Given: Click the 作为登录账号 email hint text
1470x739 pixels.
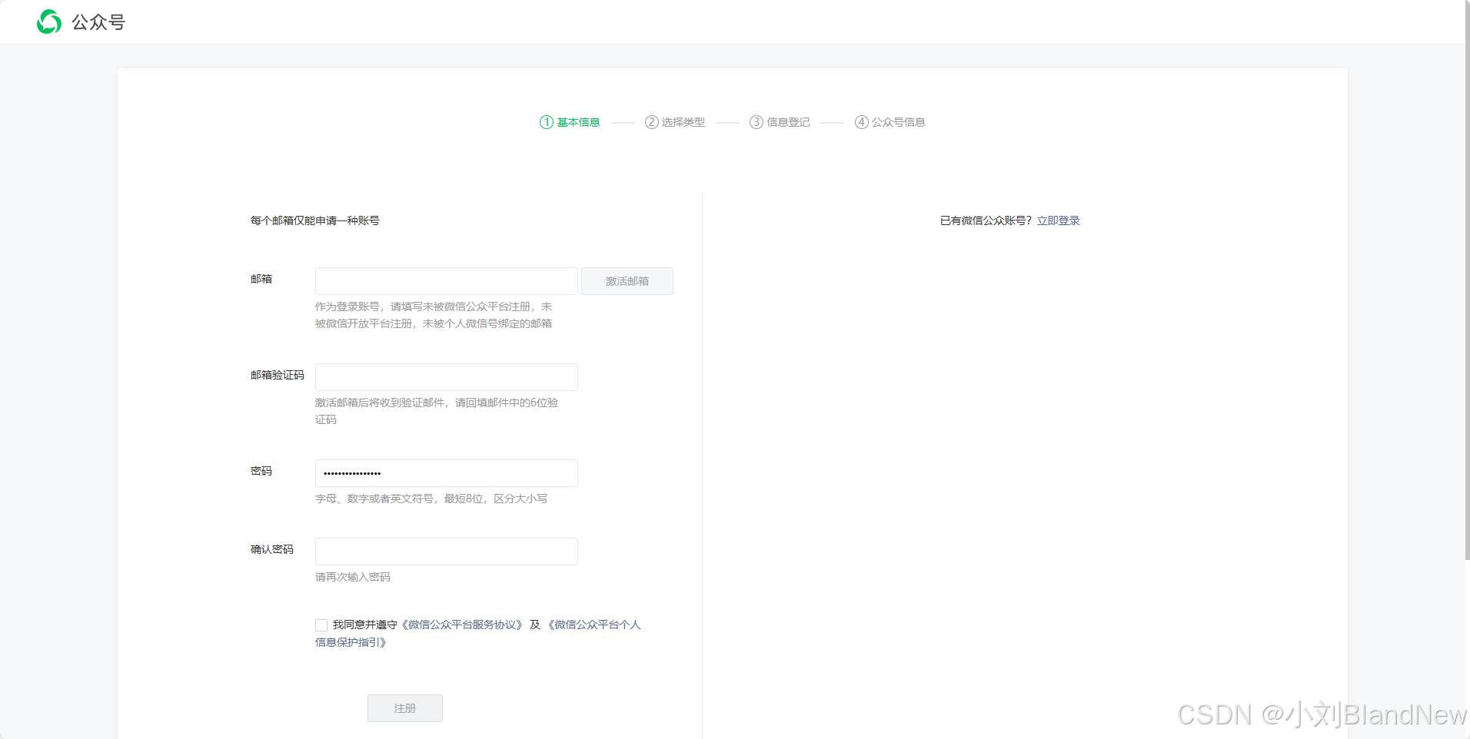Looking at the screenshot, I should point(434,315).
